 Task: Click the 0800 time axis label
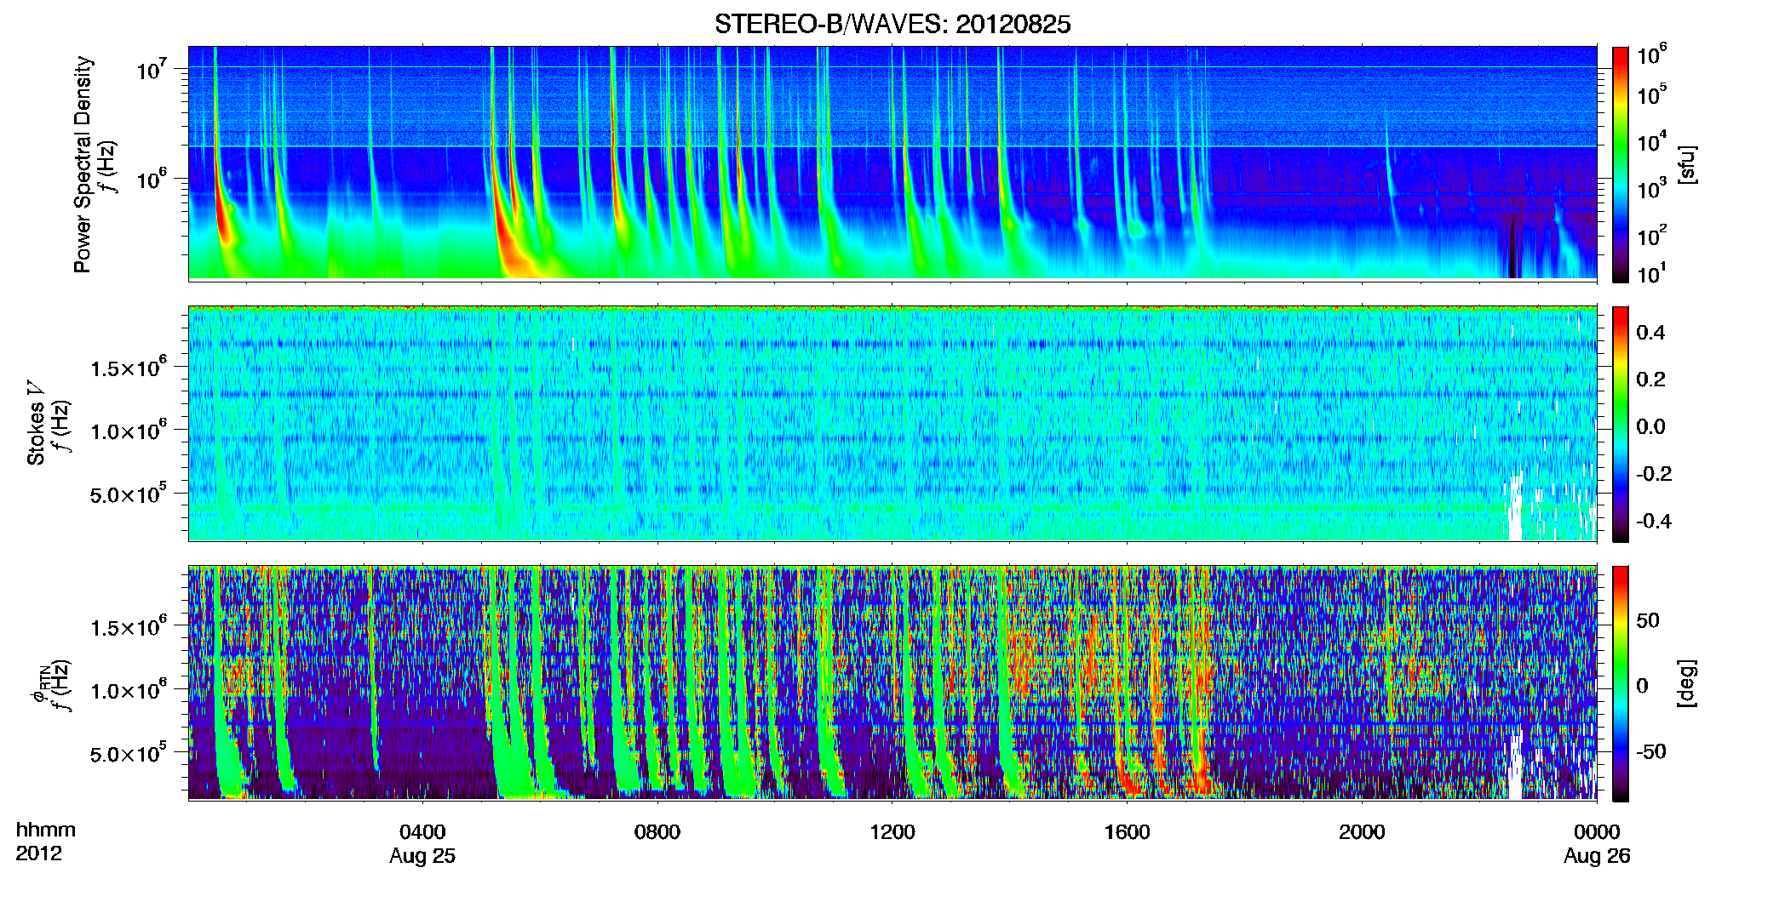point(657,832)
